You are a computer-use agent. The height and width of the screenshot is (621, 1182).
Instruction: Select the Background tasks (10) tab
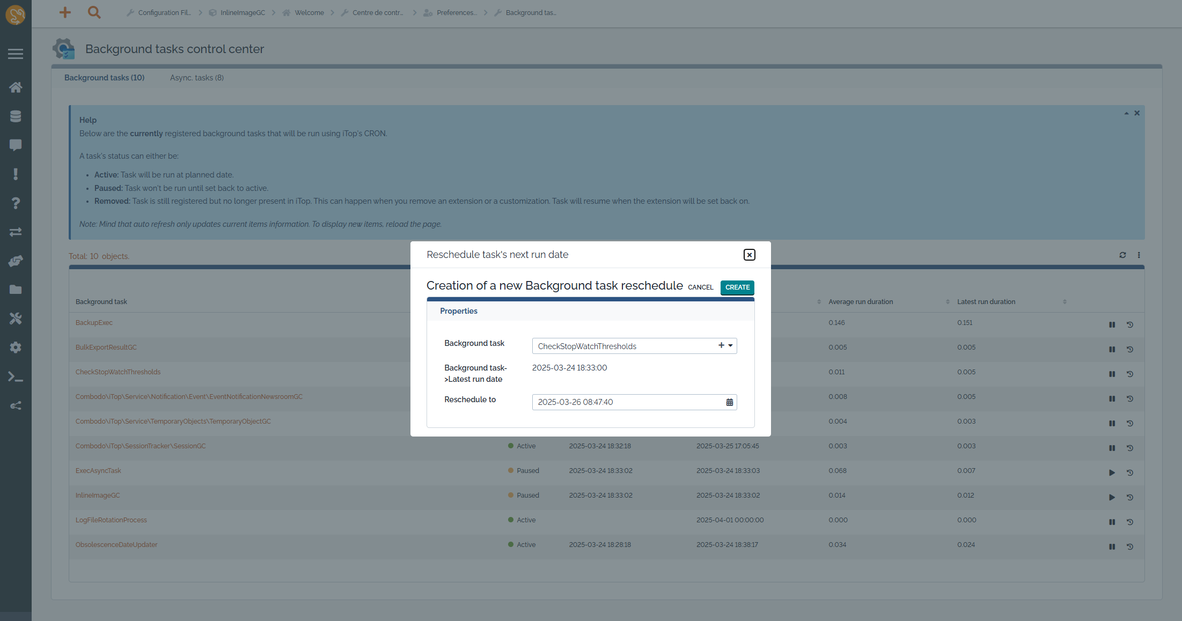point(104,78)
